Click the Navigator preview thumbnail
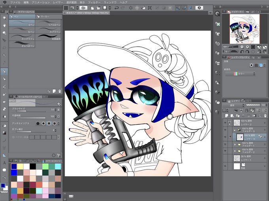This screenshot has width=269, height=201. click(244, 29)
